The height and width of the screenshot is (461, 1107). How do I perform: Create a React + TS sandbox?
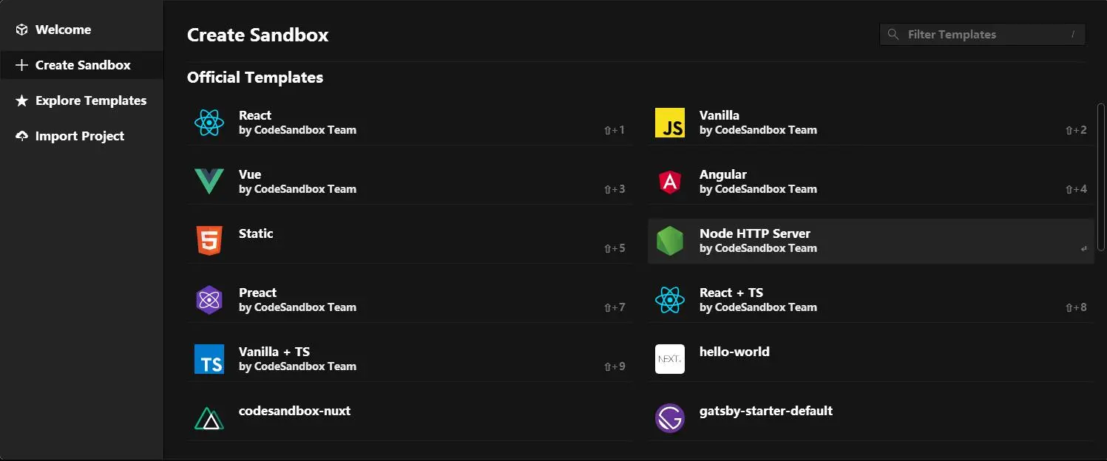click(870, 300)
